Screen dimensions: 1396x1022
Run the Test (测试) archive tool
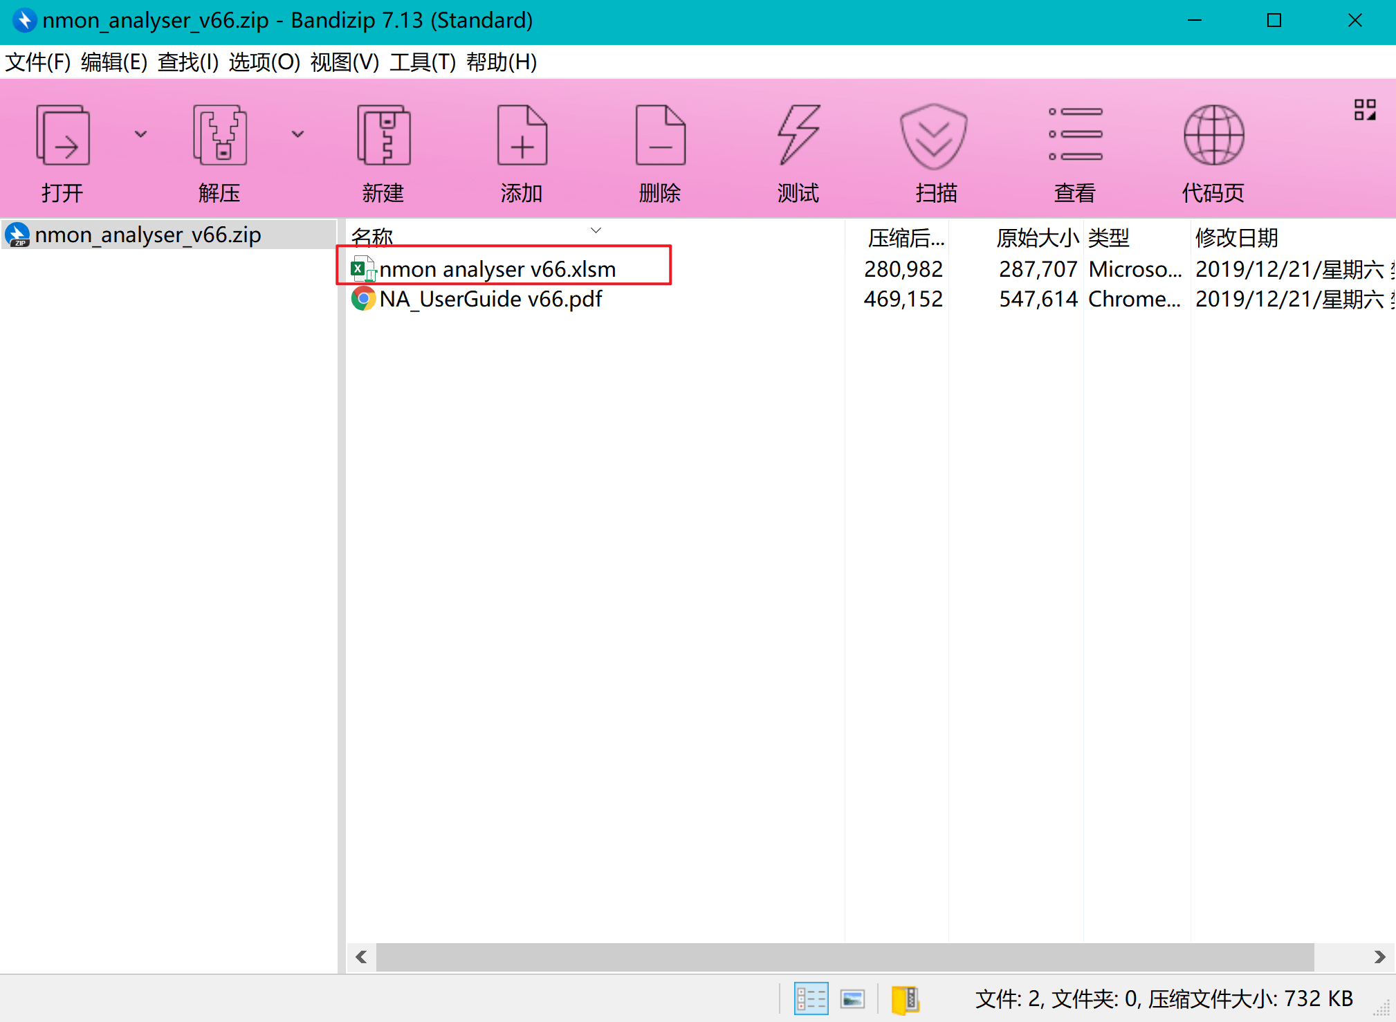coord(798,136)
